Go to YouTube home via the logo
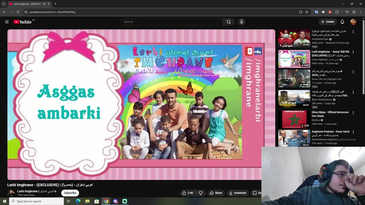Screen dimensions: 365x205 23,22
